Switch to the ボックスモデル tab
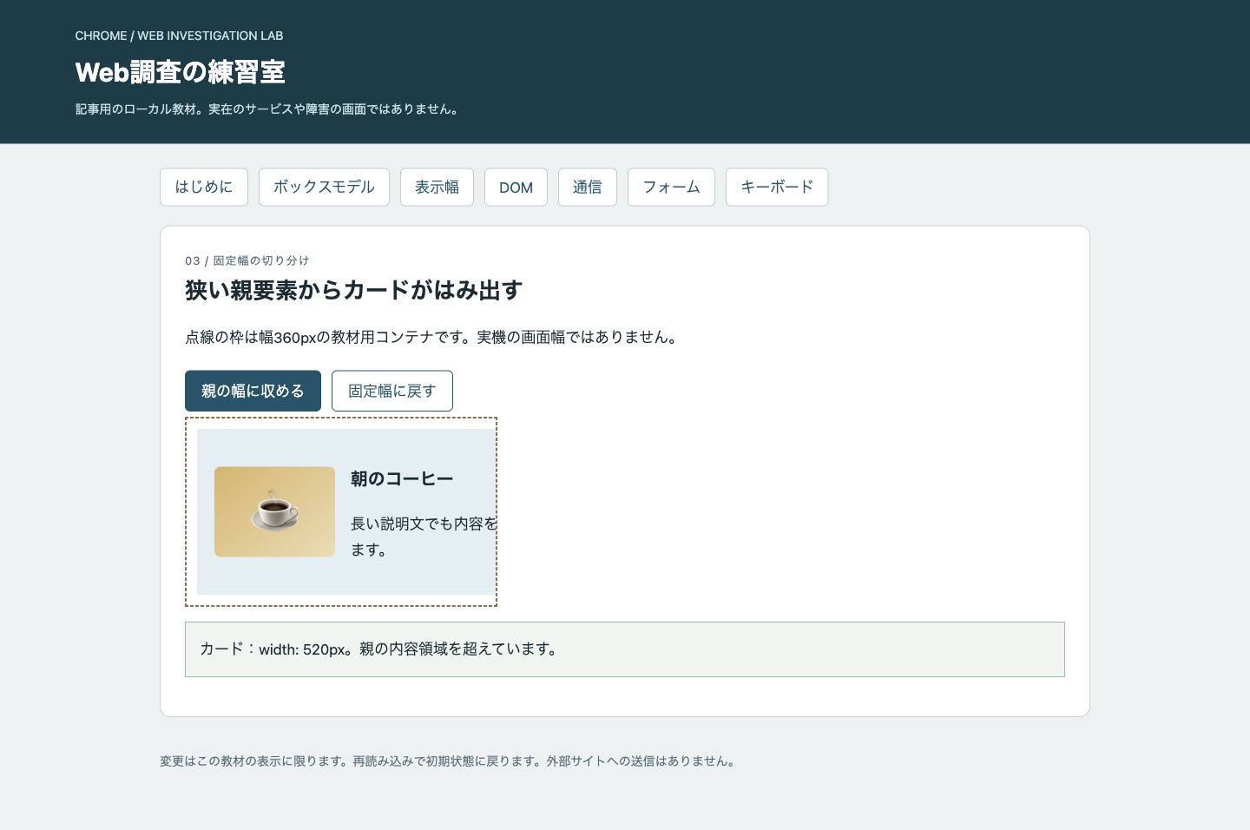 [324, 187]
